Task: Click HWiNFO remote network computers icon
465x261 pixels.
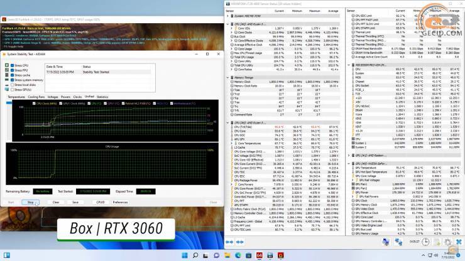Action: pos(386,242)
